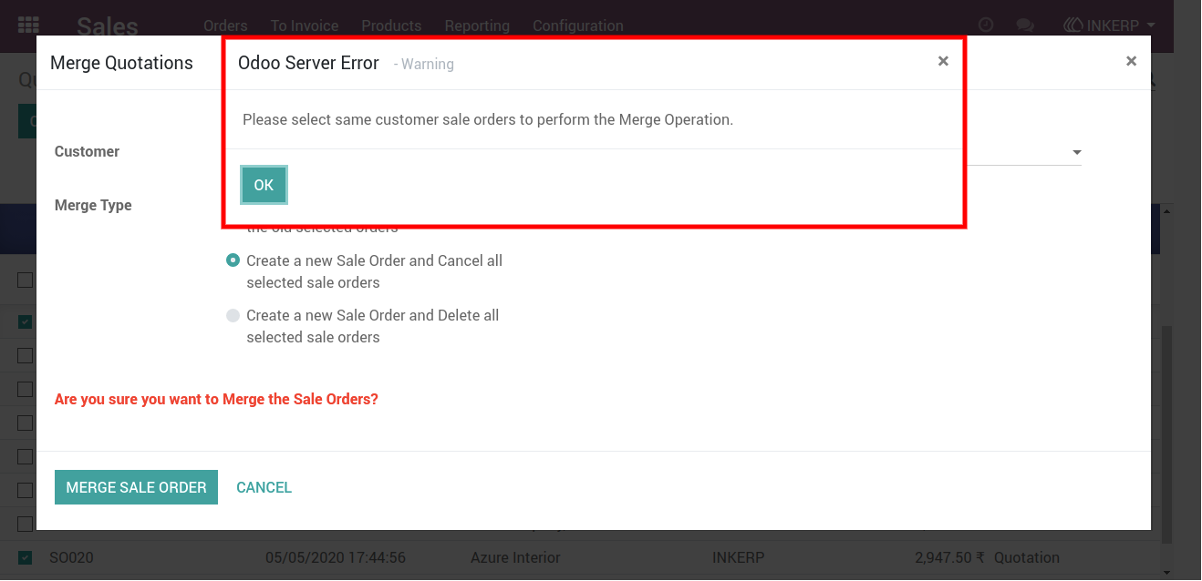The height and width of the screenshot is (581, 1202).
Task: Click the INKERP company cell in the SO020 row
Action: click(x=740, y=557)
